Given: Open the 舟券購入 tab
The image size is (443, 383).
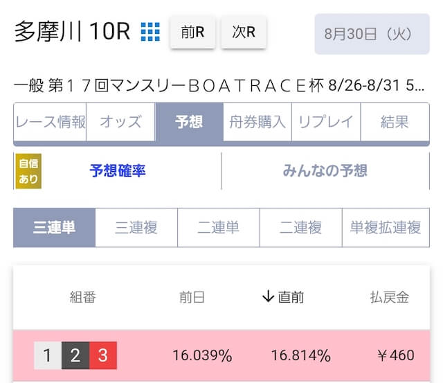Looking at the screenshot, I should click(257, 122).
